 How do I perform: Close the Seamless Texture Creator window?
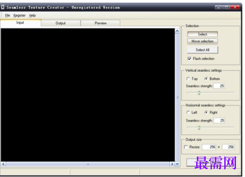(235, 7)
